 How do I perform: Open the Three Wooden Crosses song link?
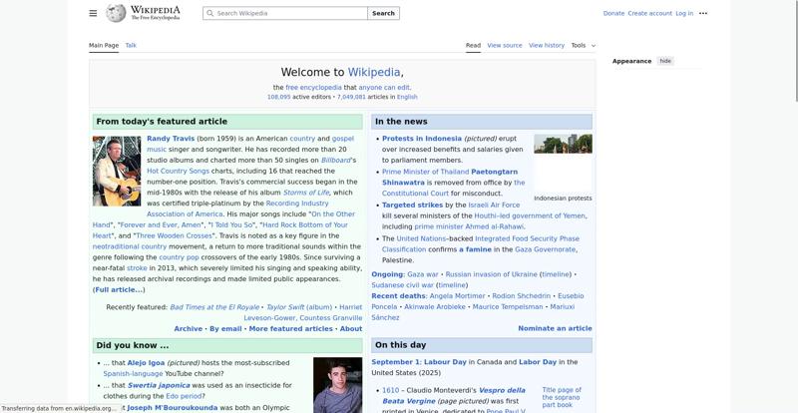pyautogui.click(x=174, y=235)
